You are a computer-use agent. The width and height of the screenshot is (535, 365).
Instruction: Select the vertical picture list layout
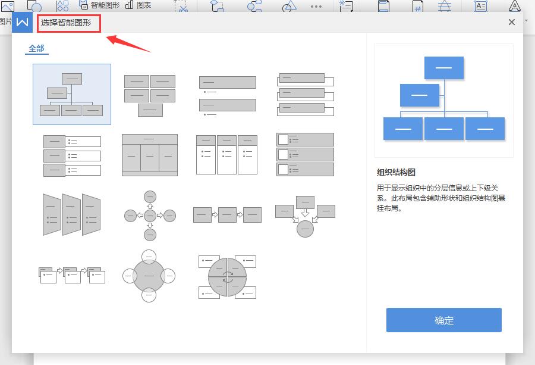pyautogui.click(x=305, y=154)
